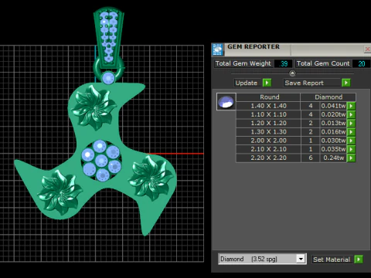Click the 0.020tw weight cell

coord(333,114)
